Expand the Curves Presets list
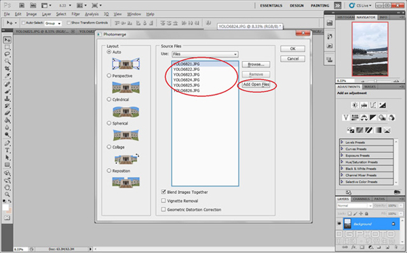Screen dimensions: 407x253 pyautogui.click(x=366, y=149)
